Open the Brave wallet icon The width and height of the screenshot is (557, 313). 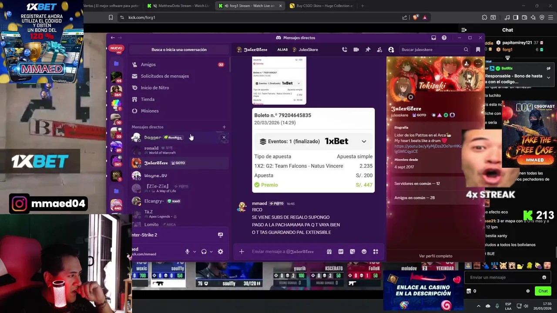click(x=524, y=17)
